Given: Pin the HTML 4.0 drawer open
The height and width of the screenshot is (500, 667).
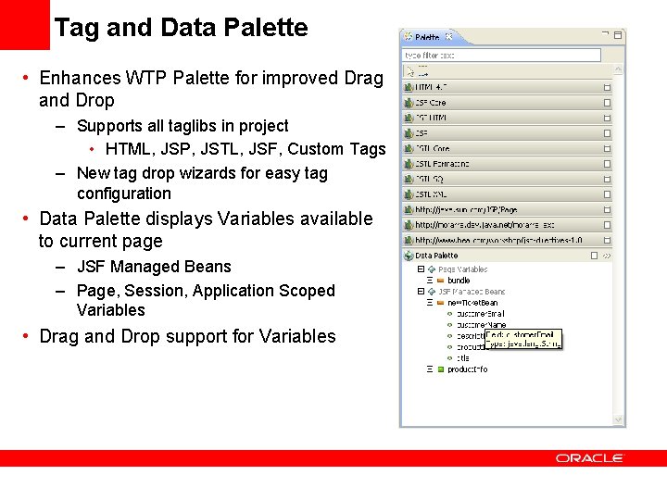Looking at the screenshot, I should (607, 88).
